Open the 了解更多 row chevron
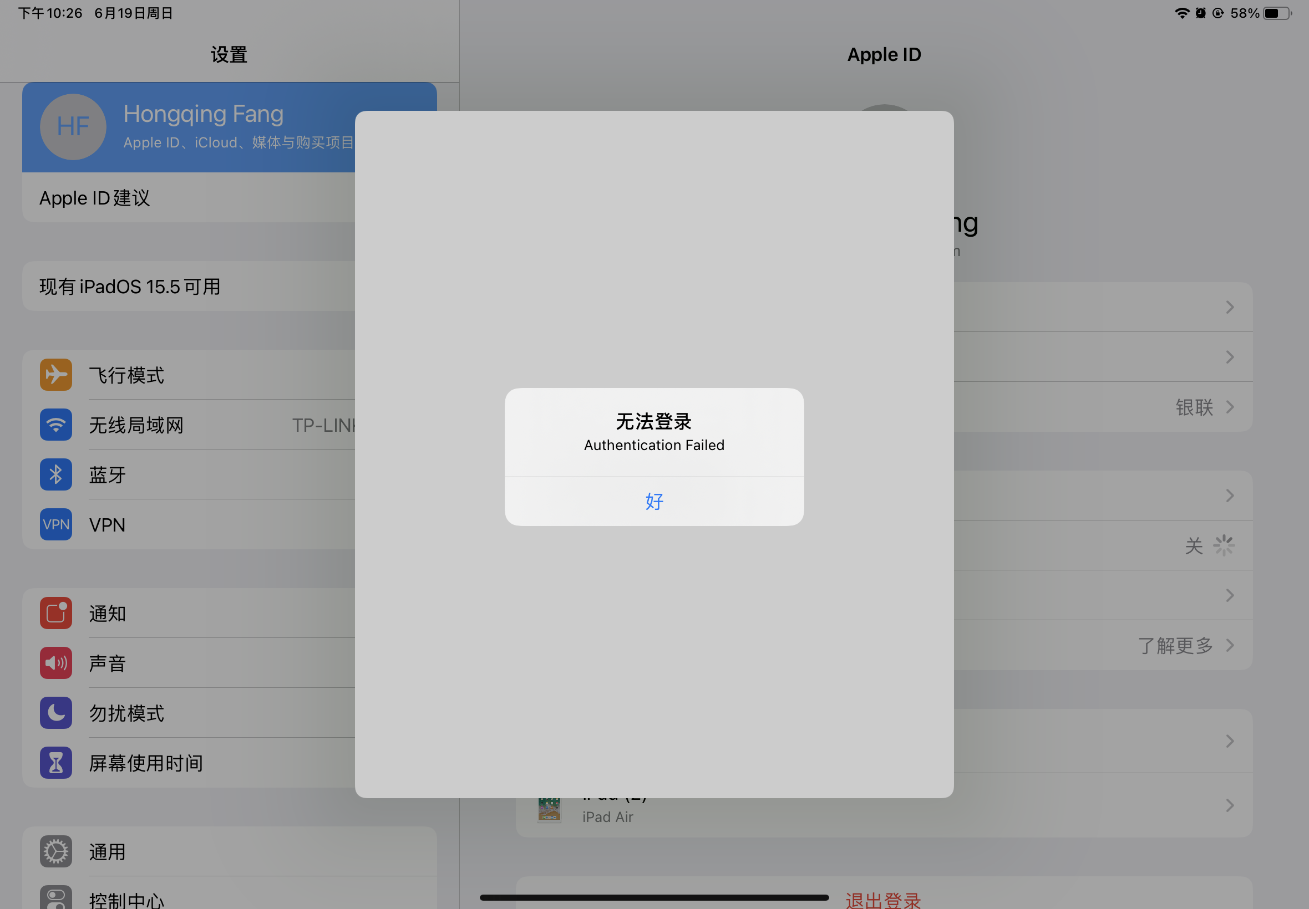 [1230, 645]
